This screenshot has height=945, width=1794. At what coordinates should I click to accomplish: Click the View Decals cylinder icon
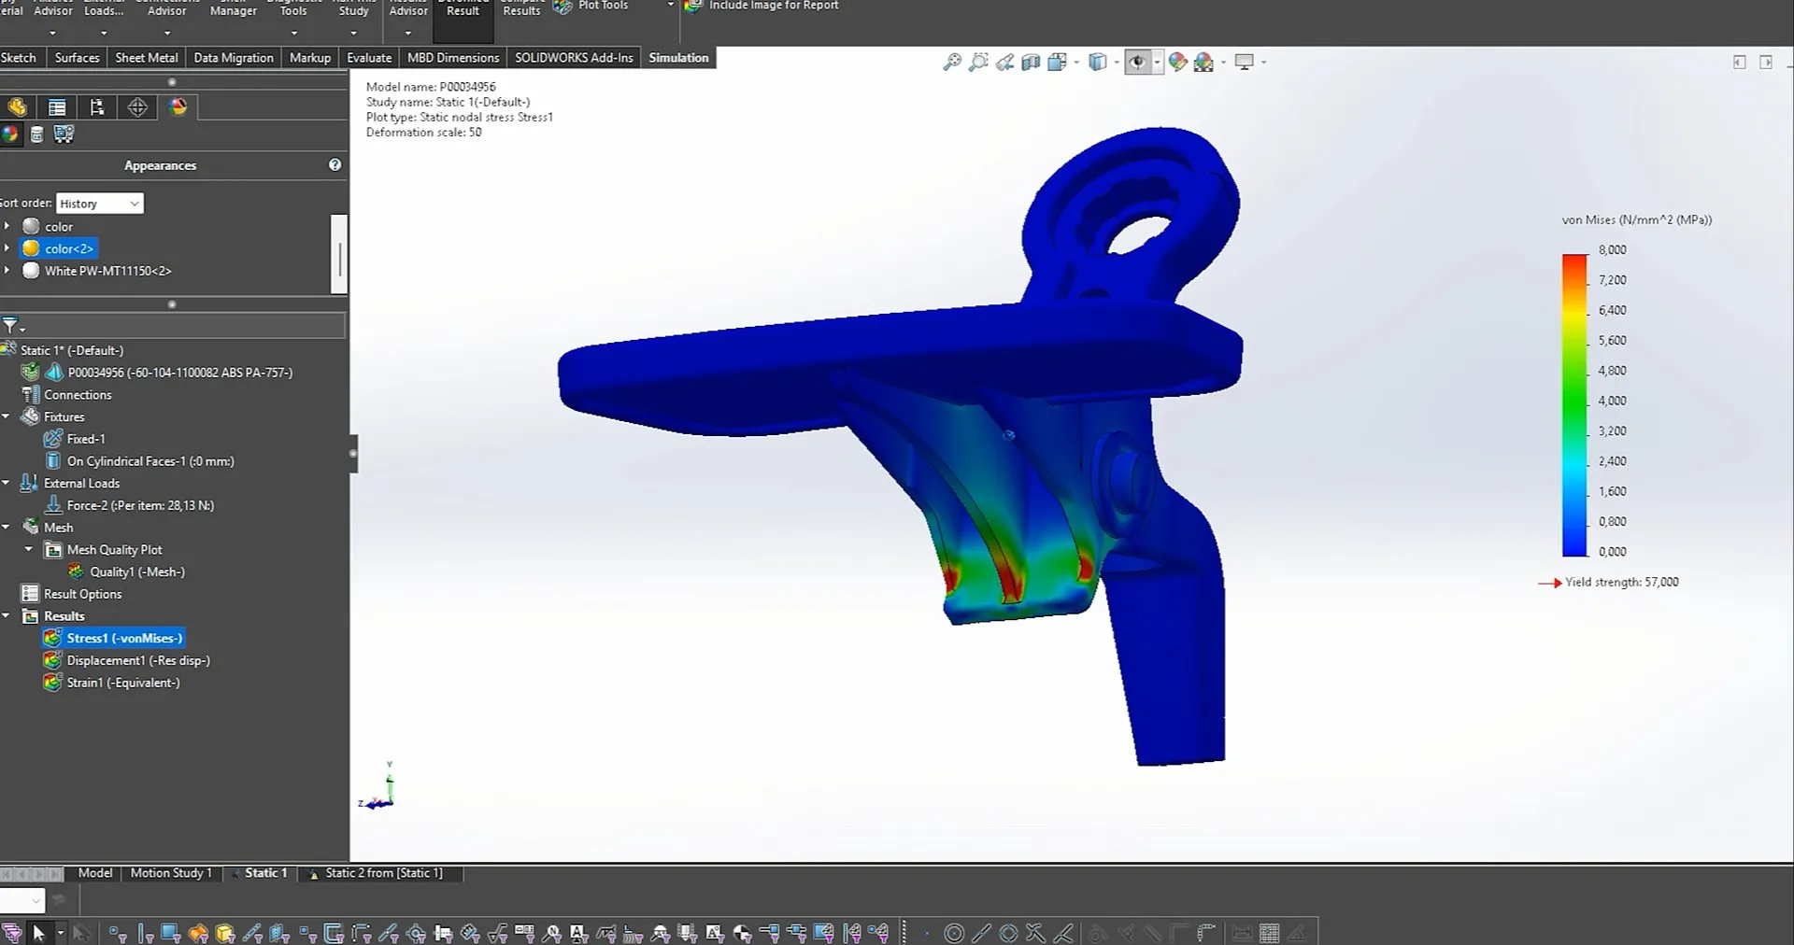(x=36, y=134)
